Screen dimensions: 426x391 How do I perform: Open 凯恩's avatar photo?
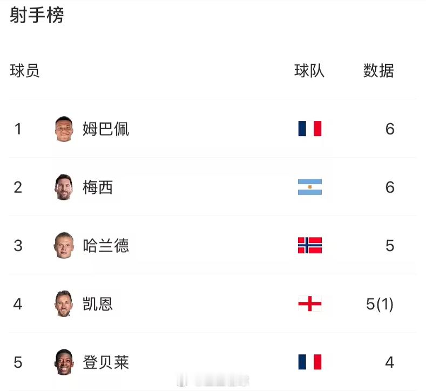64,304
